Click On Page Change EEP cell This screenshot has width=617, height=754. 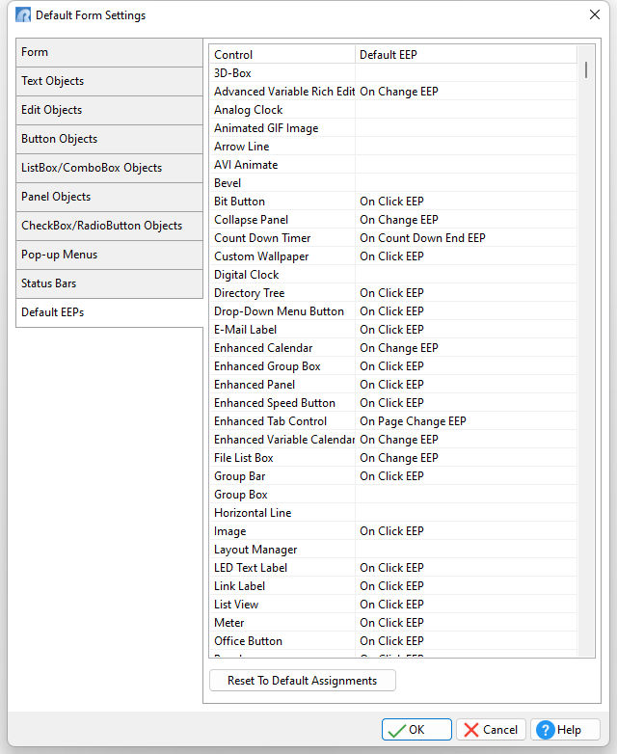(x=466, y=421)
